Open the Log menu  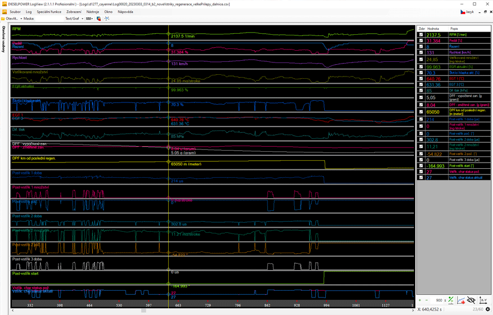pyautogui.click(x=29, y=12)
